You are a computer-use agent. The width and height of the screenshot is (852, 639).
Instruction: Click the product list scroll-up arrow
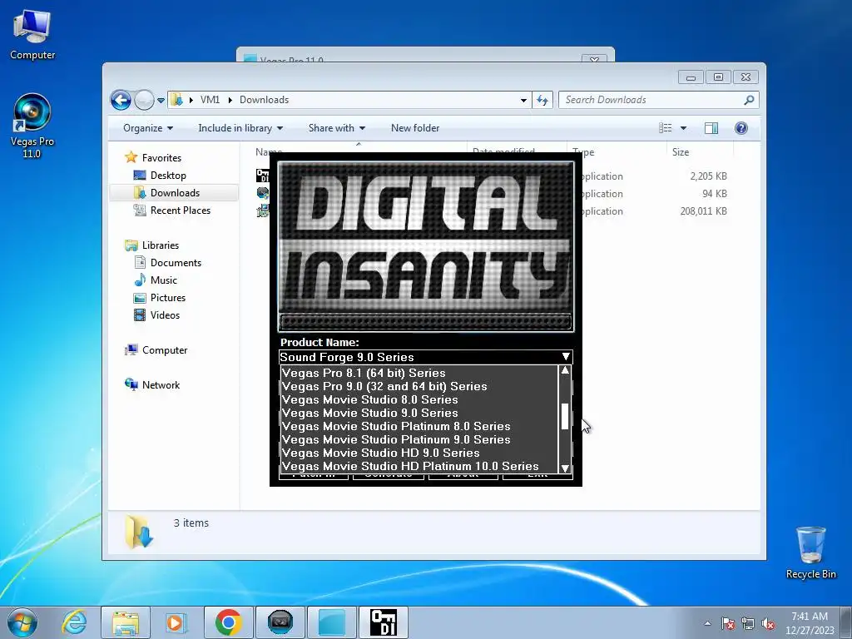(x=565, y=370)
